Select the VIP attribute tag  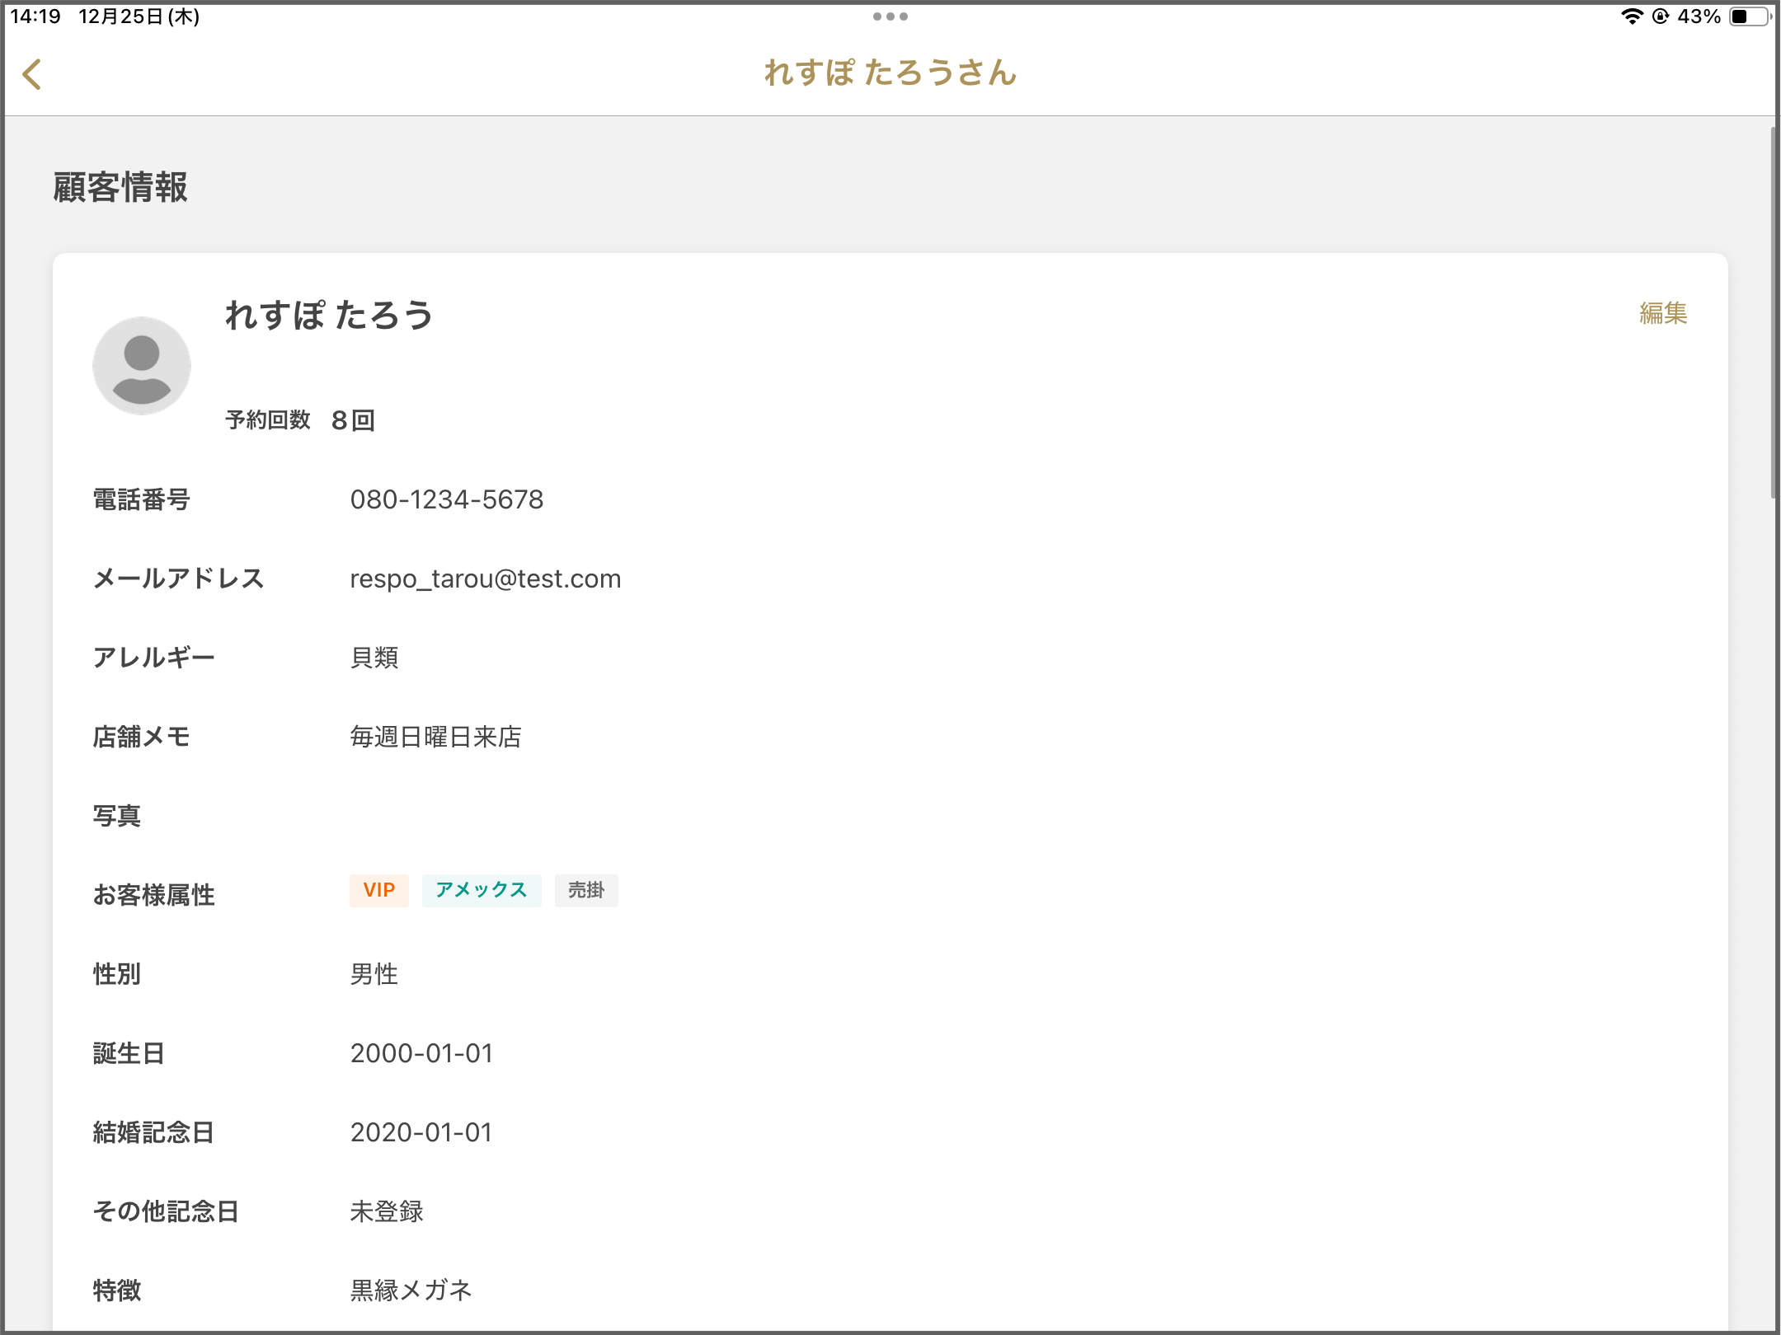tap(379, 890)
